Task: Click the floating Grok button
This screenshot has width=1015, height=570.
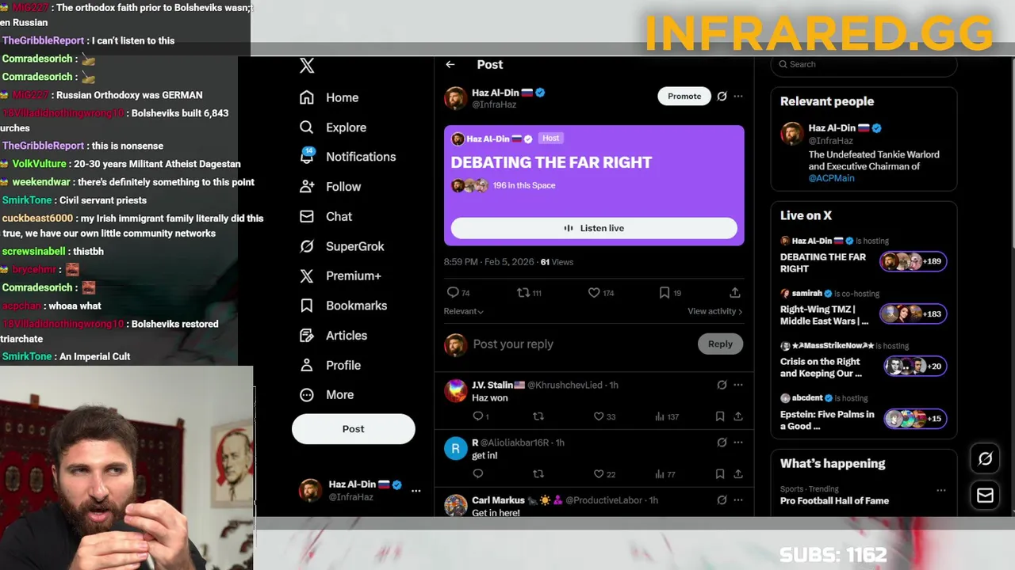Action: pyautogui.click(x=985, y=458)
